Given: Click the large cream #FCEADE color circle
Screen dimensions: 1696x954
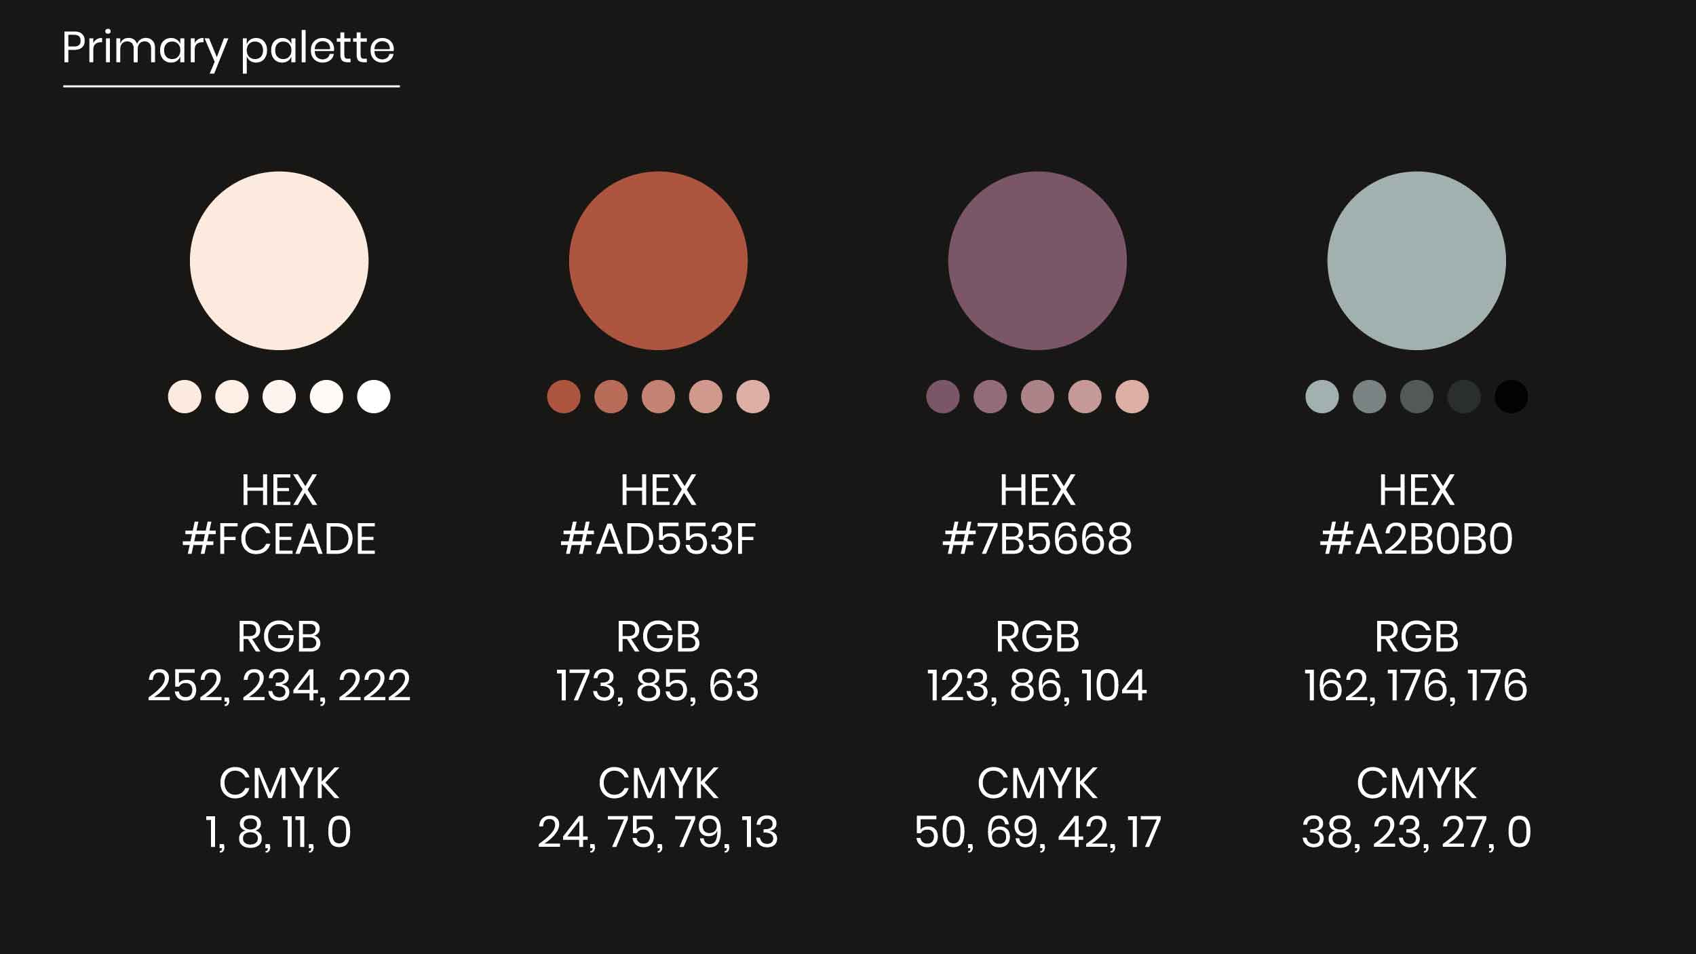Looking at the screenshot, I should 279,261.
